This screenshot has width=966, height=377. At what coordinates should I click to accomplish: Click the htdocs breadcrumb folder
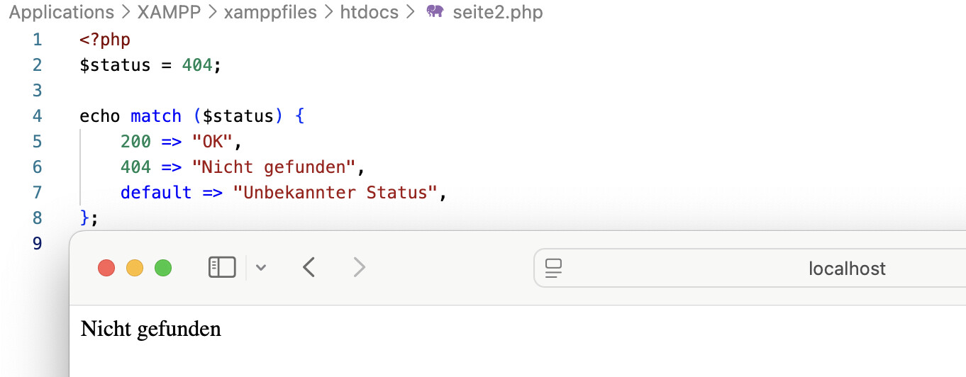click(x=369, y=12)
